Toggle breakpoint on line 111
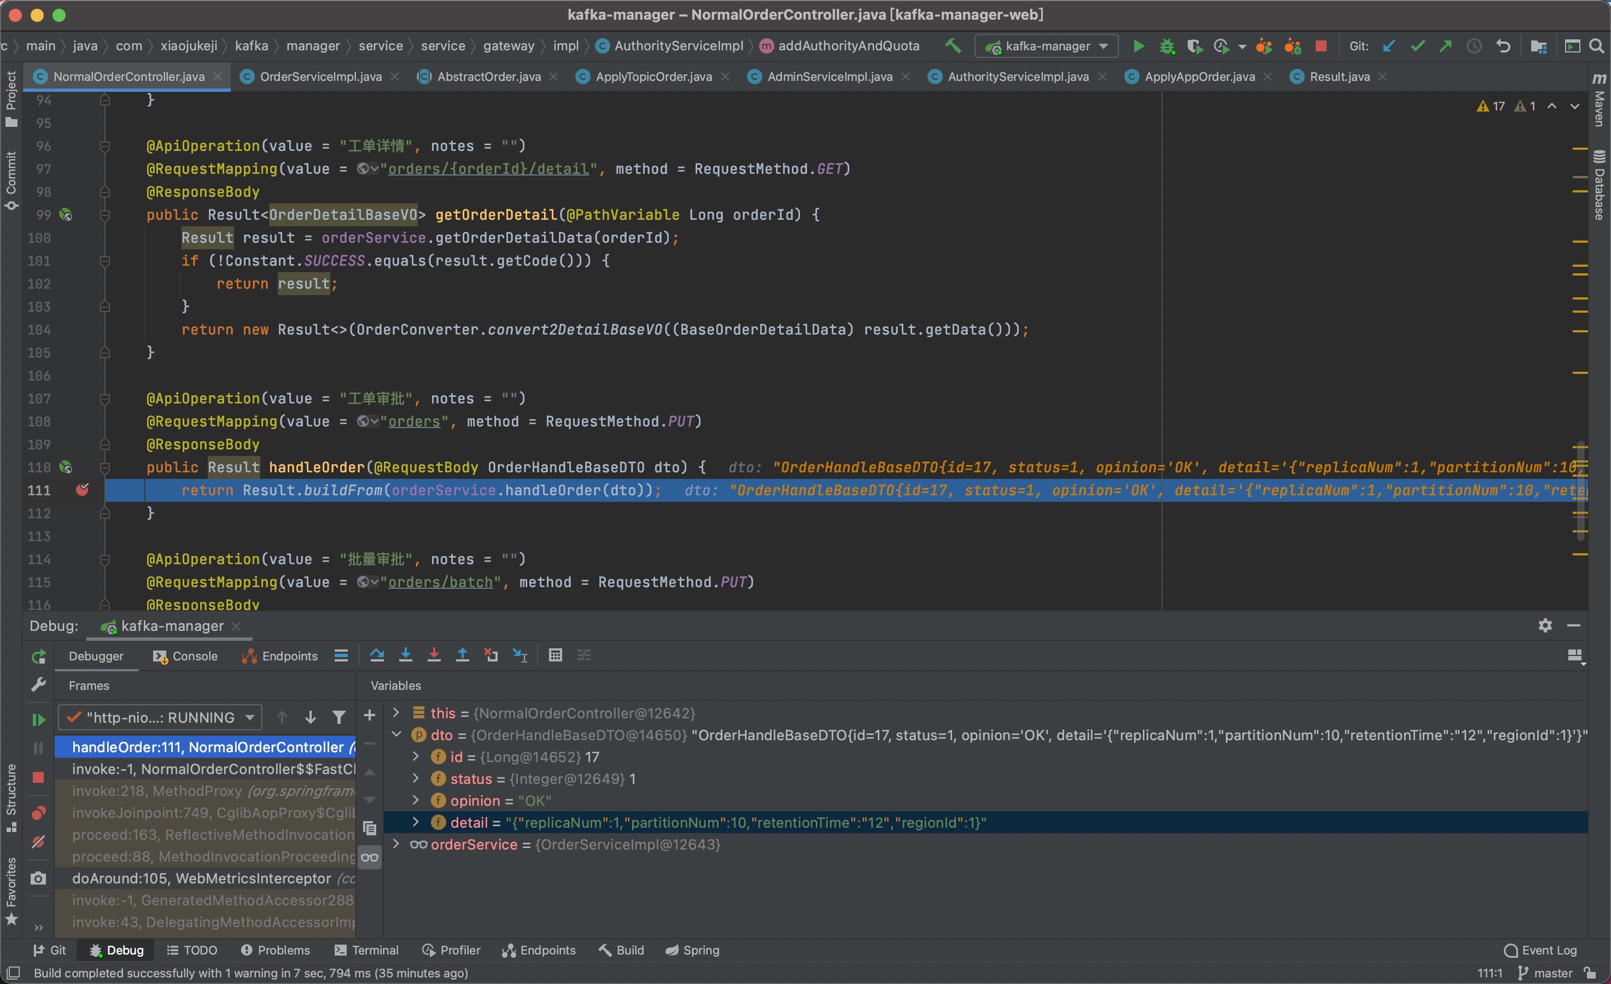 (x=83, y=490)
